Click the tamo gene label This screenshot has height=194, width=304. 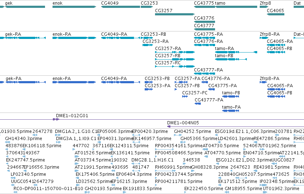point(220,3)
